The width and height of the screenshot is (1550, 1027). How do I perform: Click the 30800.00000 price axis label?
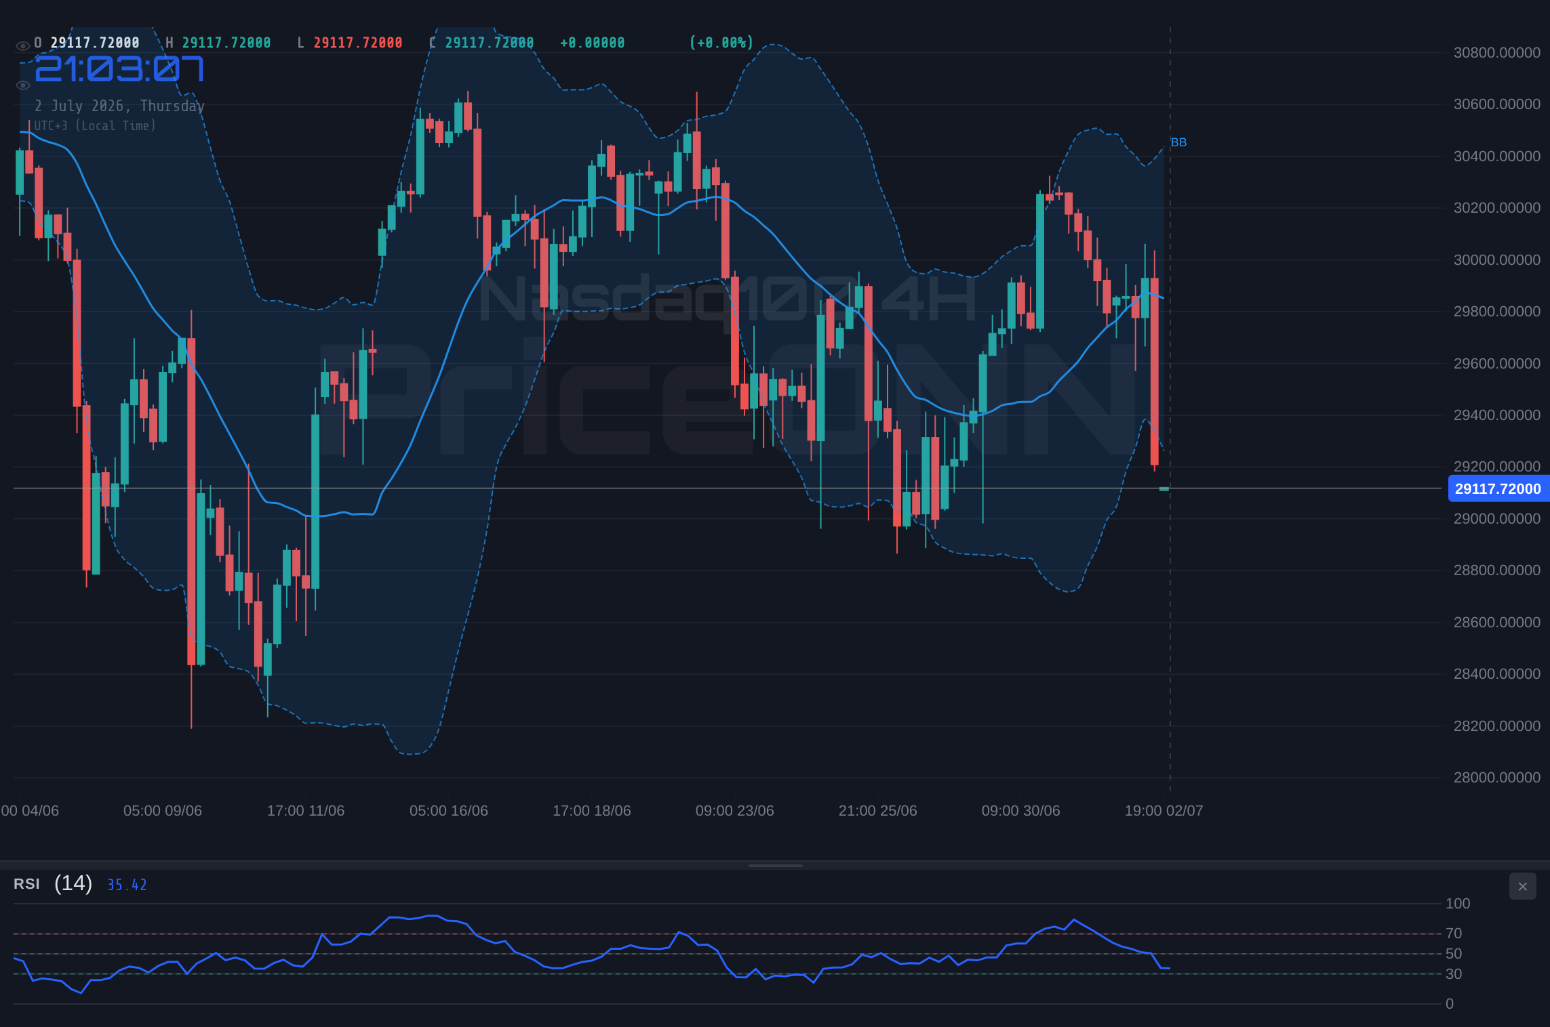(1496, 53)
